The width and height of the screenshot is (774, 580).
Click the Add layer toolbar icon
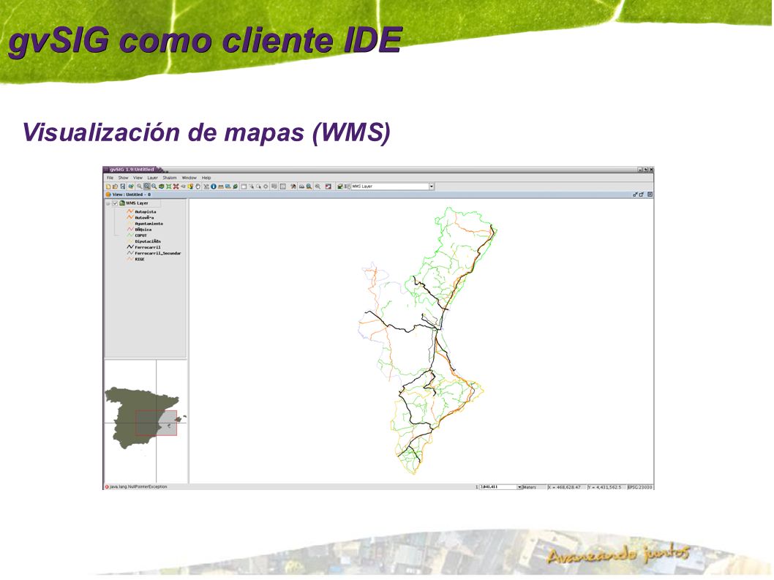coord(131,187)
